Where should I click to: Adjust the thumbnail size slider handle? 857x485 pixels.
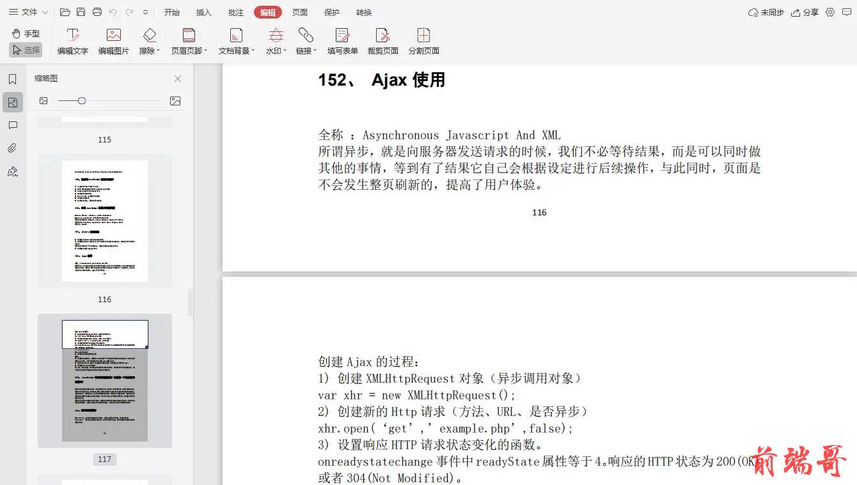pos(82,100)
